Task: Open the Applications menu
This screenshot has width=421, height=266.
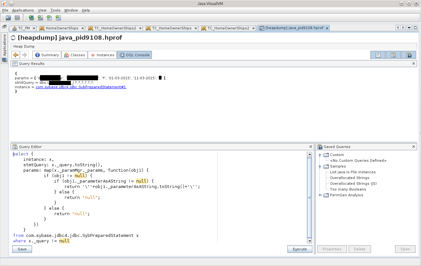Action: (x=23, y=10)
